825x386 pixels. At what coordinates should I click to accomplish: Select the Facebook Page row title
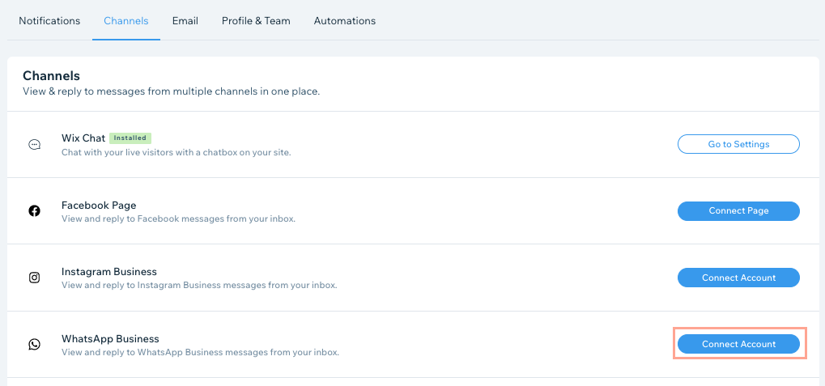(x=99, y=205)
